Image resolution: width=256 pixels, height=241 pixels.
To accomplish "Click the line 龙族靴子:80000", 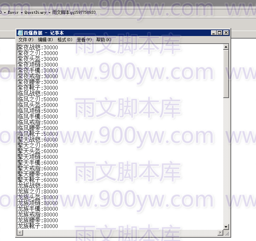I will click(38, 226).
